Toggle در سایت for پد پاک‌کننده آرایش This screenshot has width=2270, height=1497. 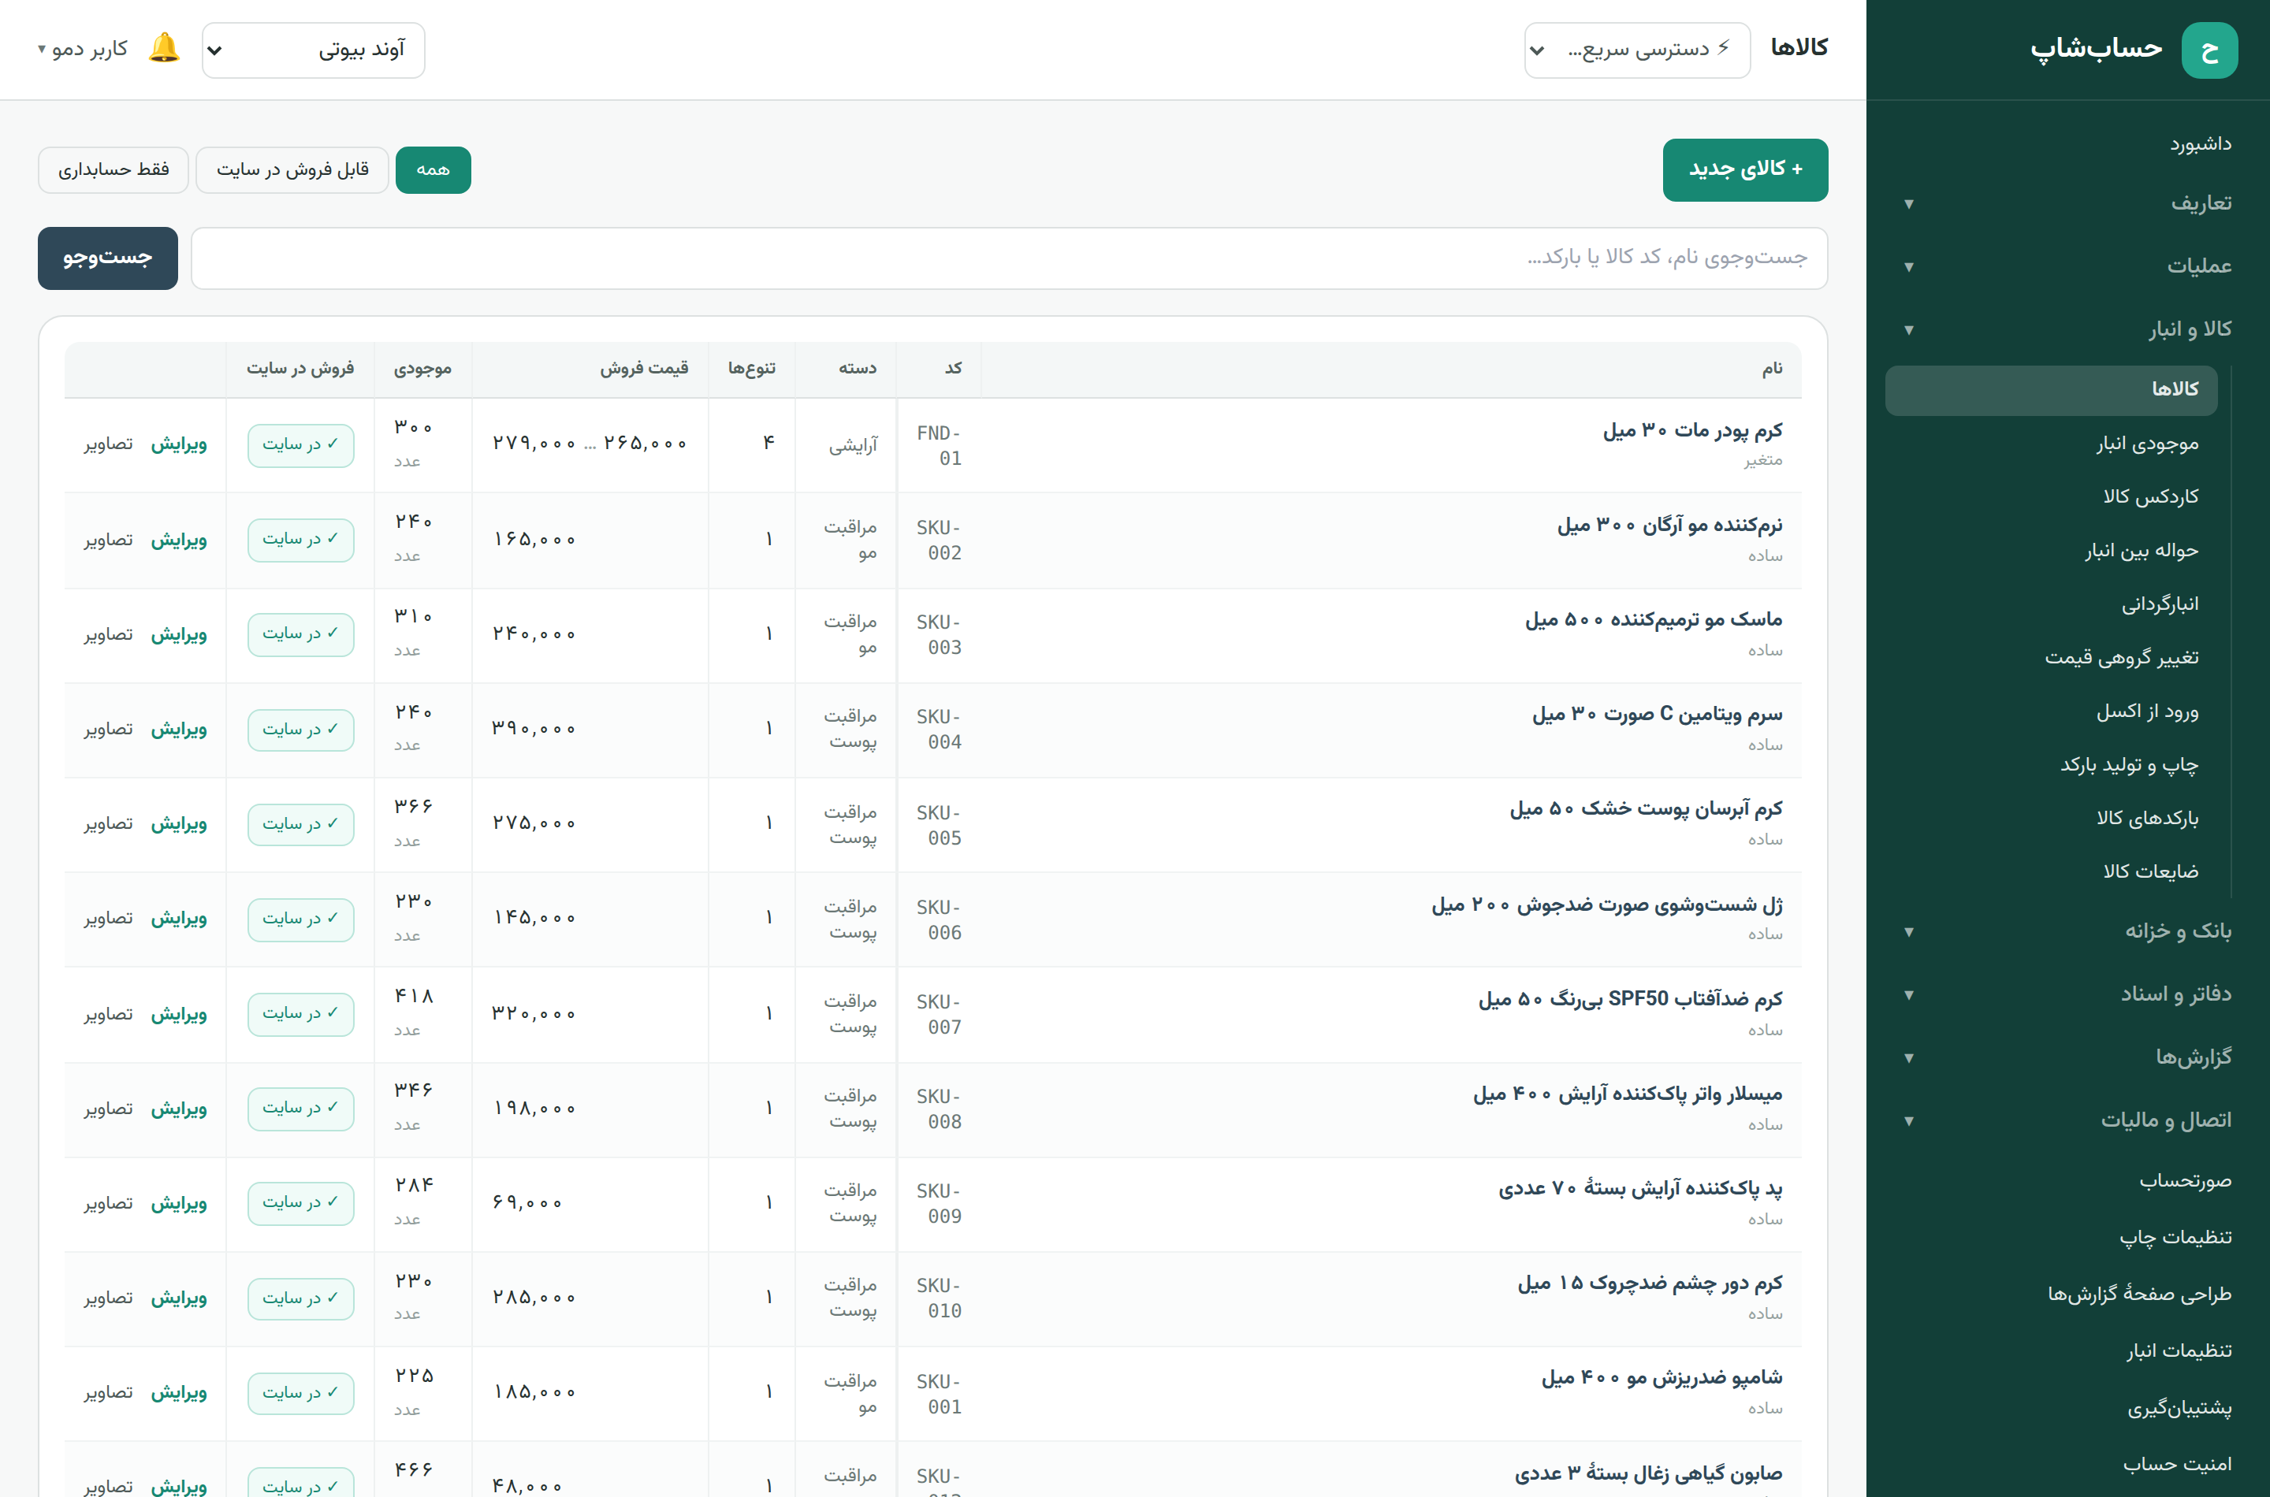pyautogui.click(x=301, y=1202)
